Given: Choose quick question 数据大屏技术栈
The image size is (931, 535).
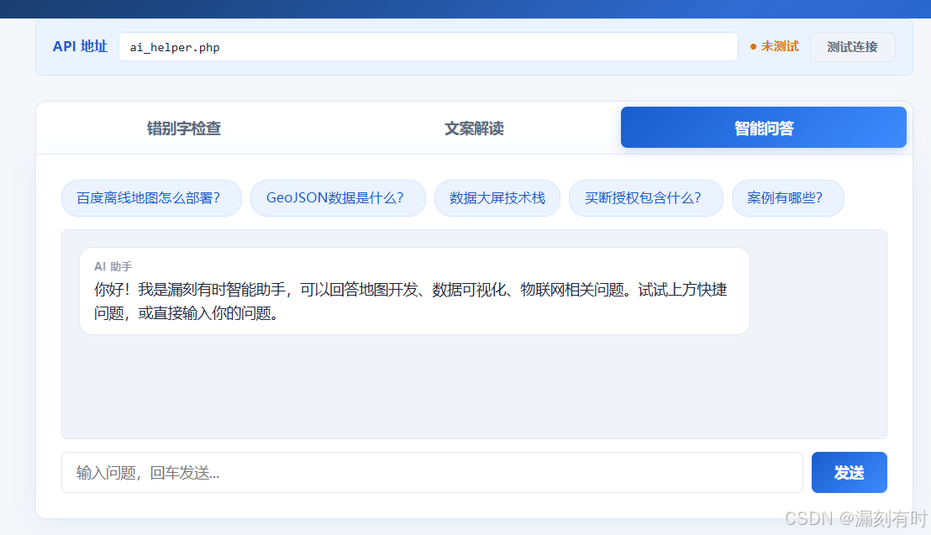Looking at the screenshot, I should click(497, 198).
